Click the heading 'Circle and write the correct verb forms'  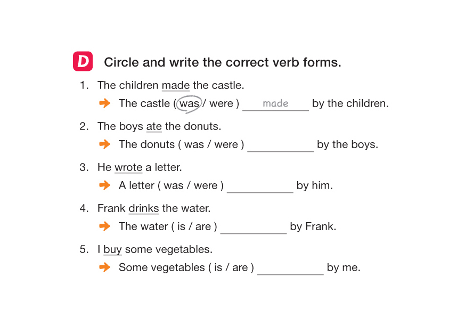click(222, 62)
